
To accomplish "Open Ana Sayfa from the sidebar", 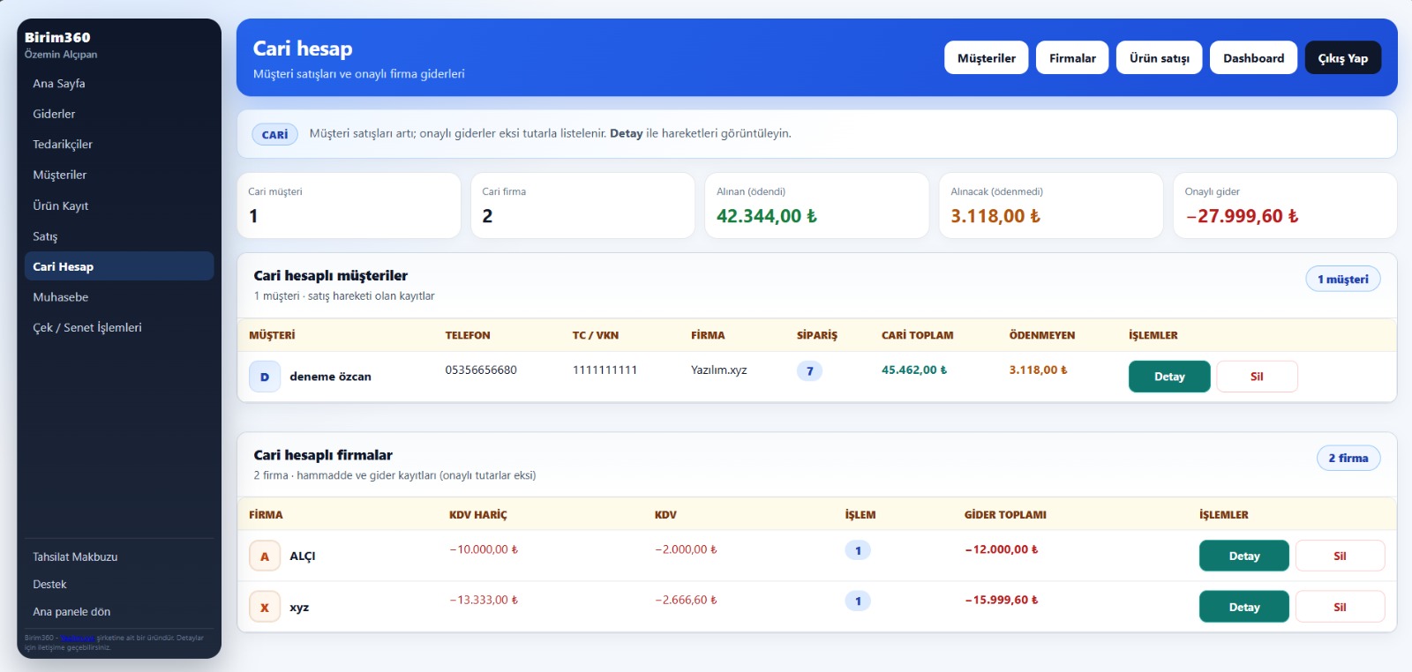I will pos(119,84).
